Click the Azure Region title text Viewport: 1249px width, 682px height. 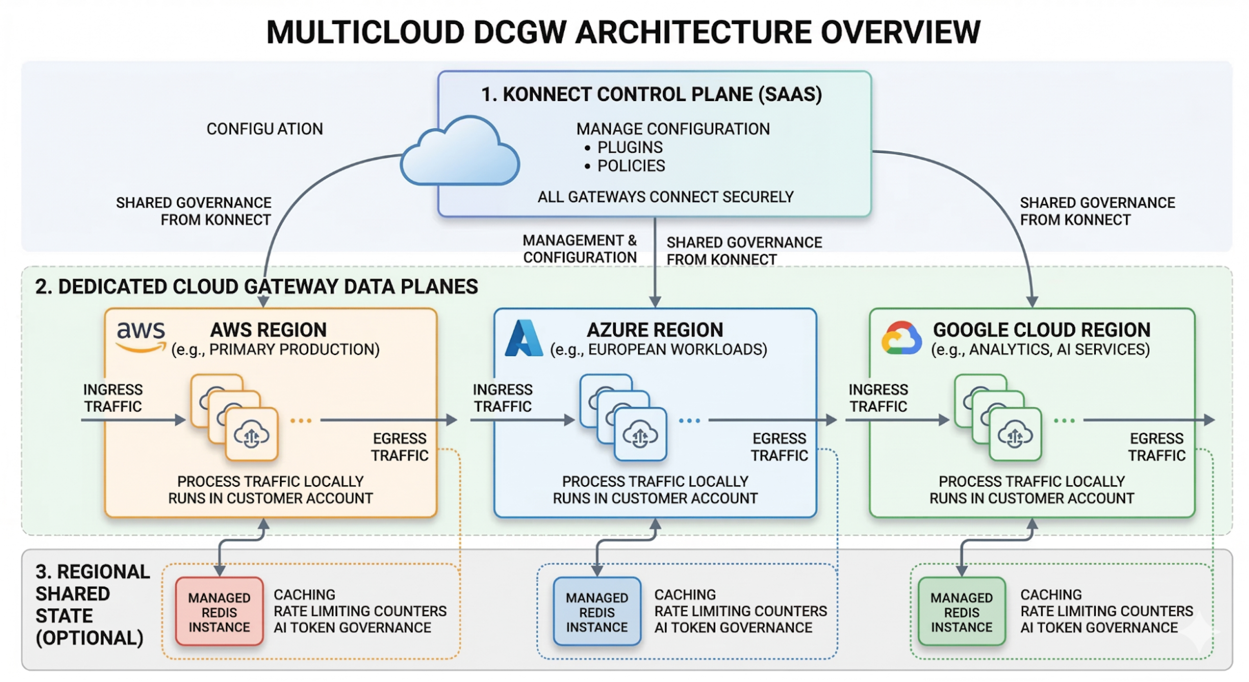point(655,330)
